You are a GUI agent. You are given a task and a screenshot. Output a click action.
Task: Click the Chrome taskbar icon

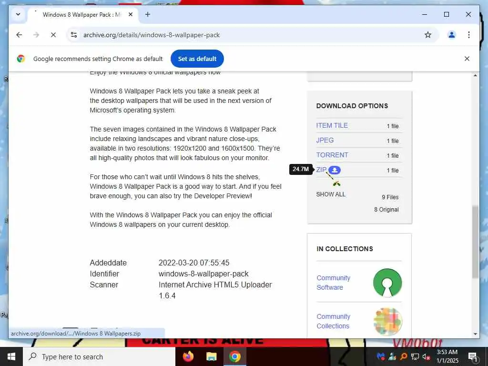pyautogui.click(x=234, y=356)
